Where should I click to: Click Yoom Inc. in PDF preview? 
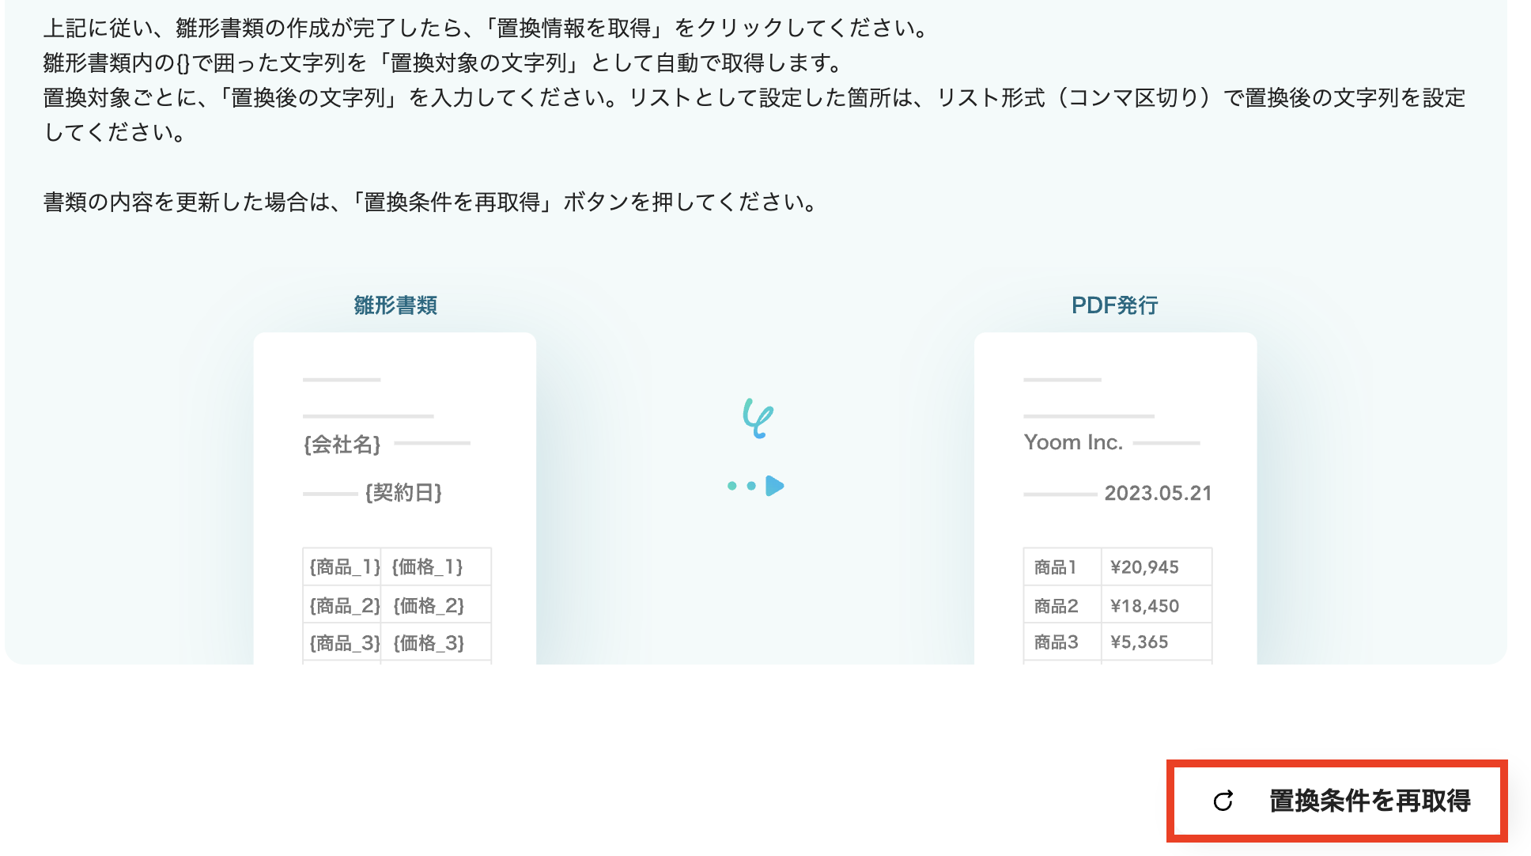(1073, 442)
